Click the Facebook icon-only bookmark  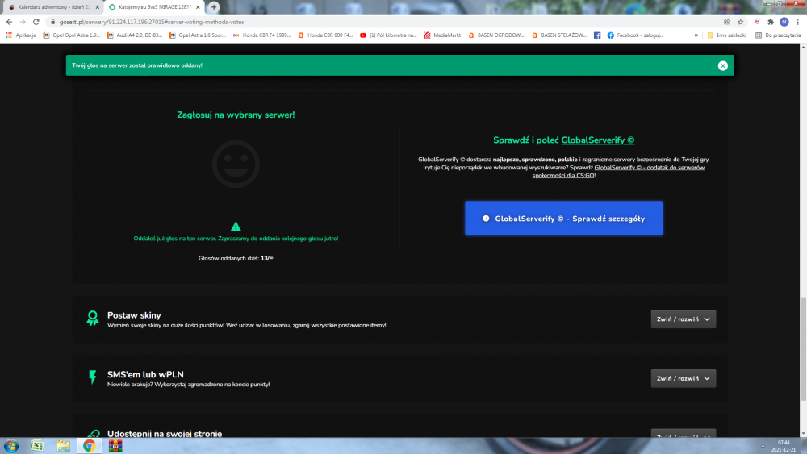pos(597,35)
